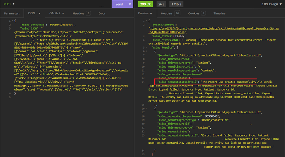This screenshot has height=157, width=285.
Task: Click the msind_BundleTag key in request
Action: click(33, 25)
